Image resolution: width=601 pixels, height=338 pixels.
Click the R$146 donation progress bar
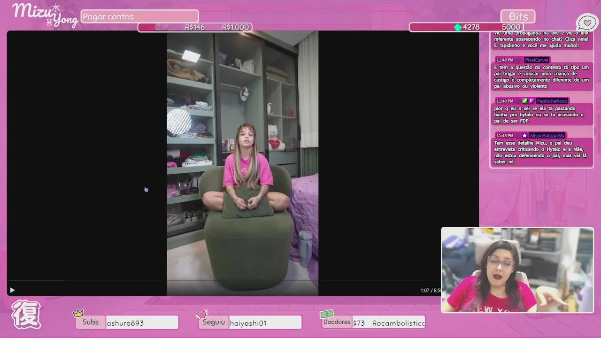click(x=195, y=27)
